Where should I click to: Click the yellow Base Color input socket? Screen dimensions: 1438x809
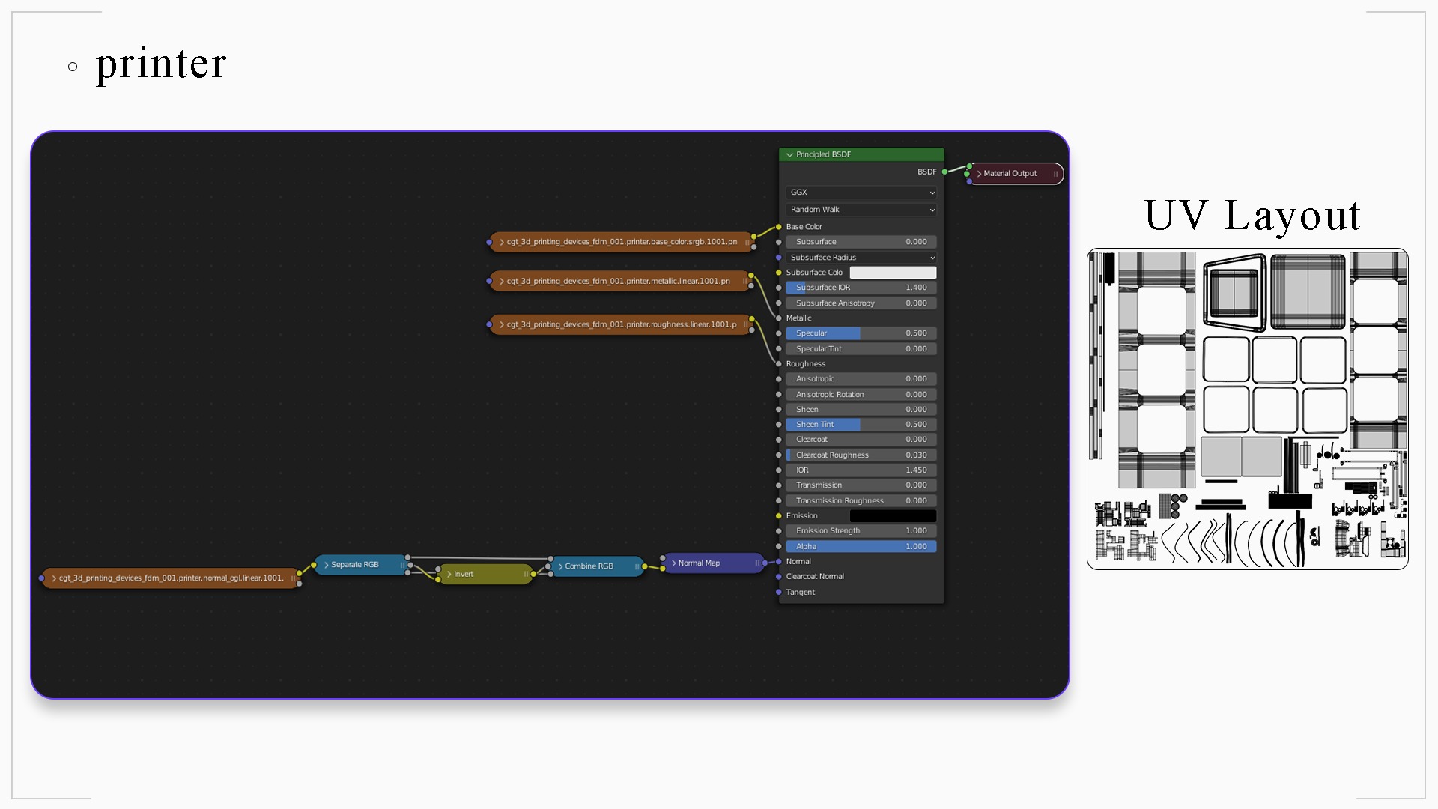pos(779,227)
